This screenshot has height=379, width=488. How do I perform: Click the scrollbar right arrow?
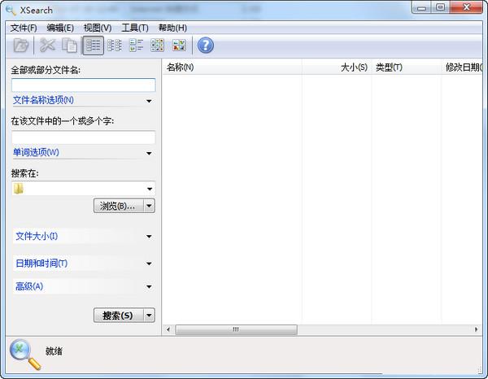tap(476, 329)
